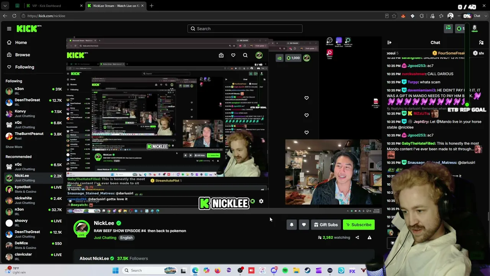Open clavicular channel in Recommended
Image resolution: width=490 pixels, height=276 pixels.
click(x=34, y=257)
